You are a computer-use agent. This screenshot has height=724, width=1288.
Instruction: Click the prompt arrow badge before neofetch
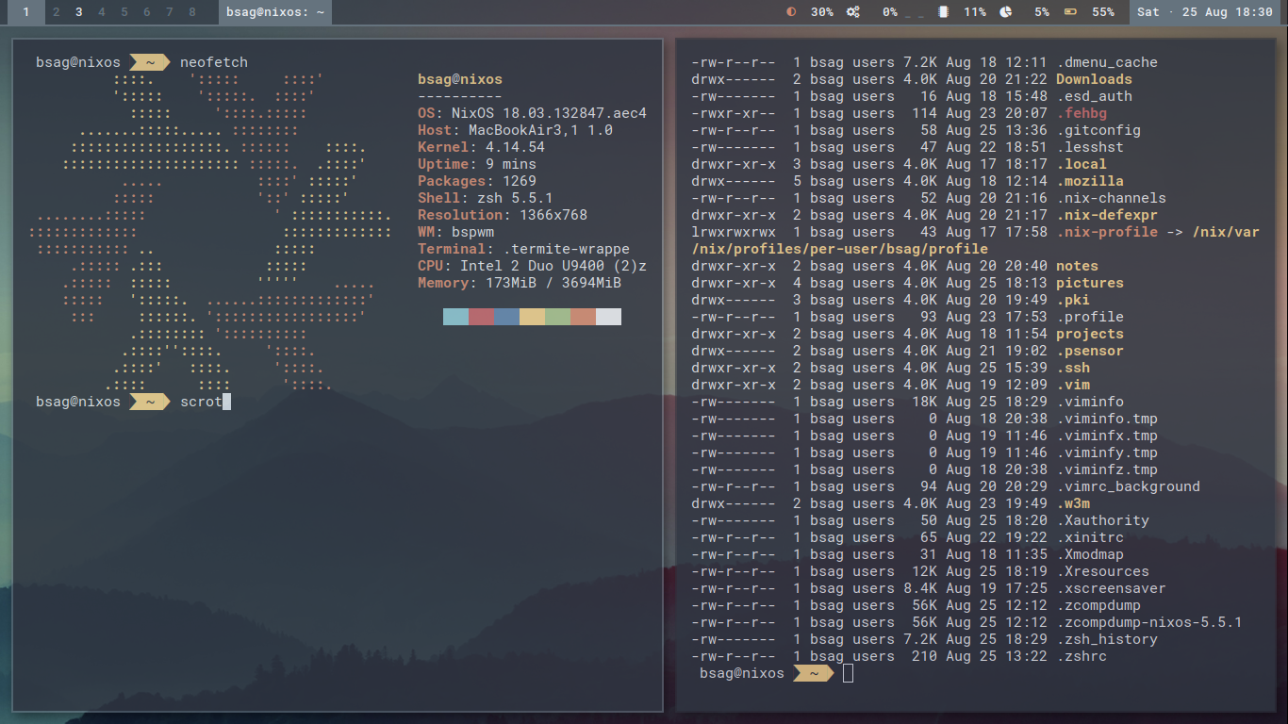coord(150,62)
